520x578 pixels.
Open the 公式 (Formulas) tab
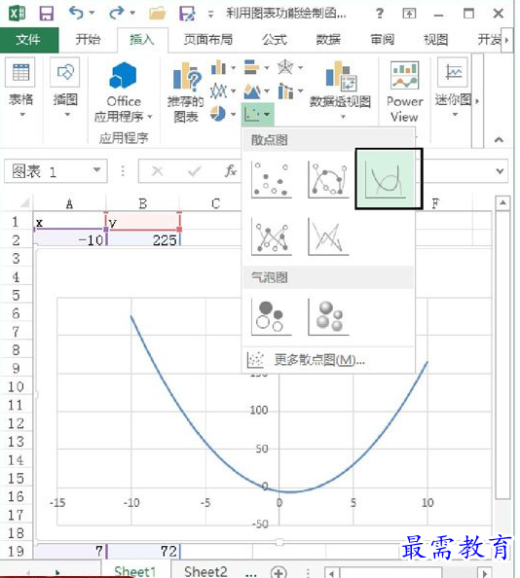[275, 40]
